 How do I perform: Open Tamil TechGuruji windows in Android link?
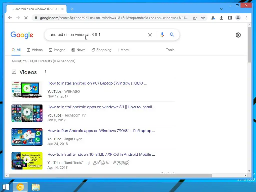[101, 154]
